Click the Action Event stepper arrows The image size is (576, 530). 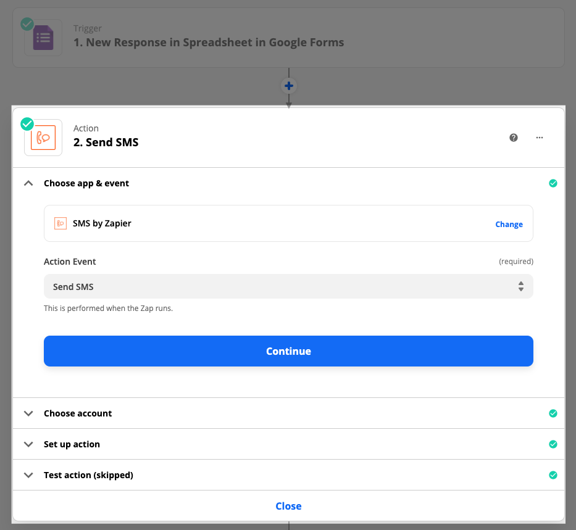[x=521, y=286]
